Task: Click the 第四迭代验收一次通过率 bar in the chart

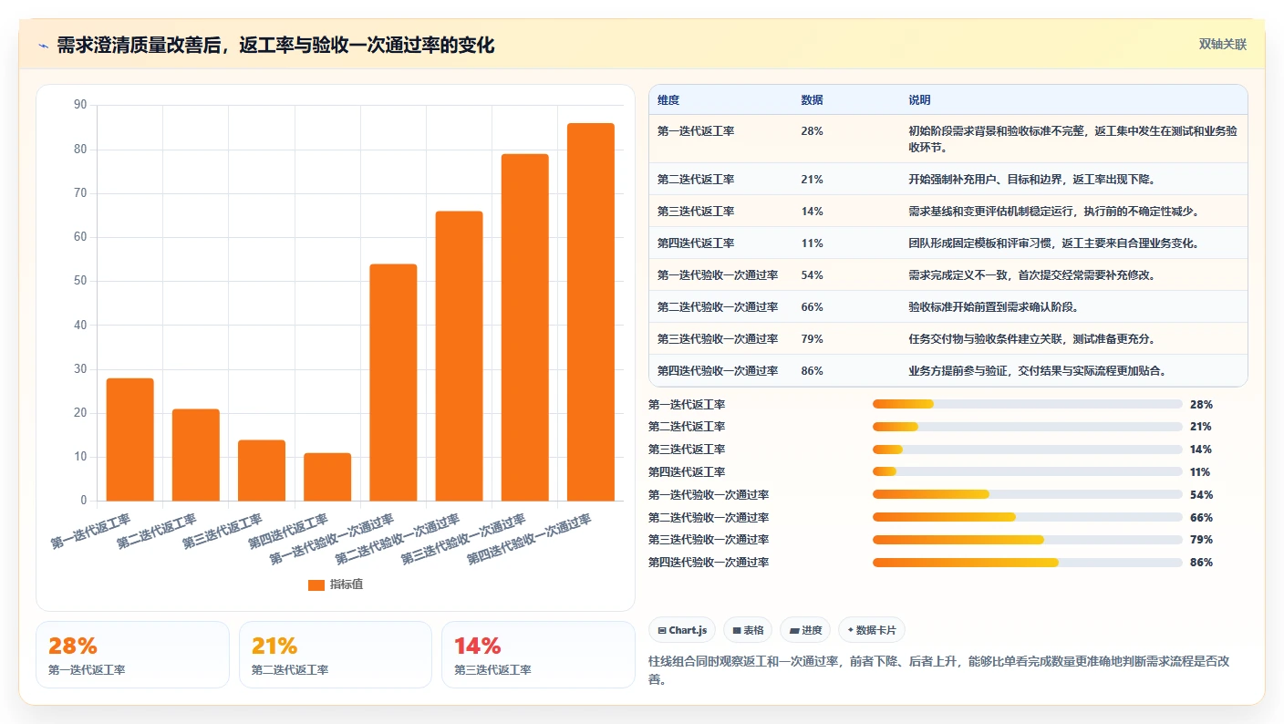Action: coord(591,312)
